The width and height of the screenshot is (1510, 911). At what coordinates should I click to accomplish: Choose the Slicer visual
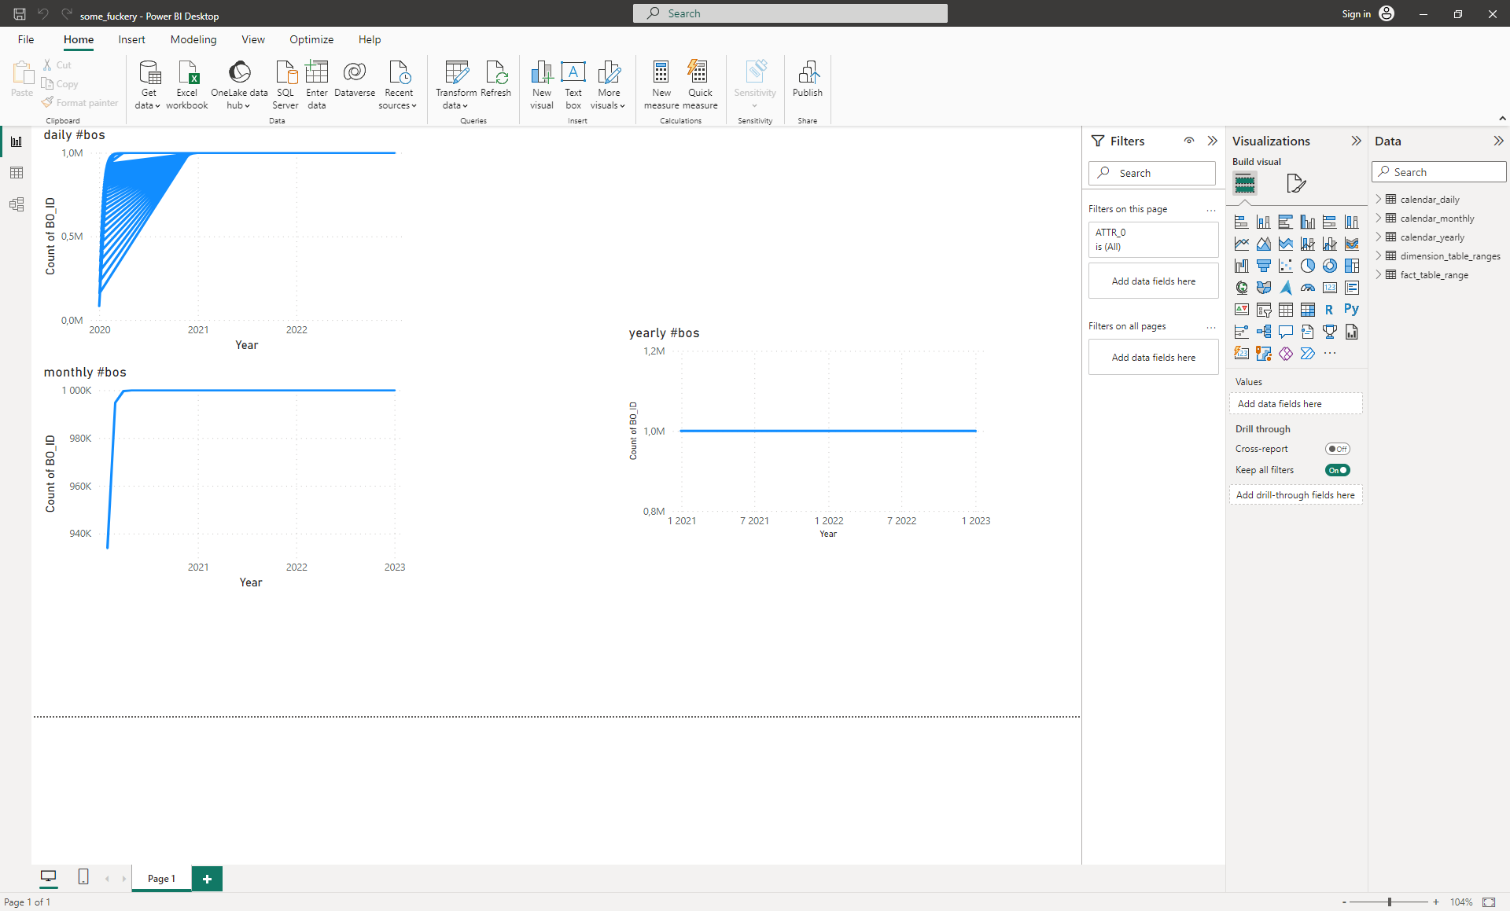click(x=1263, y=310)
